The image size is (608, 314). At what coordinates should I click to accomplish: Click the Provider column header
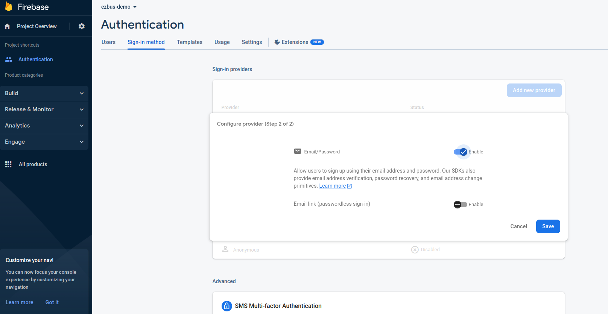click(x=230, y=108)
